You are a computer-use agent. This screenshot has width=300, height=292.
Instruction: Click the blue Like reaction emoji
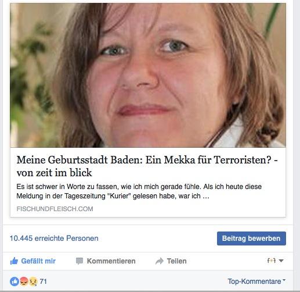pyautogui.click(x=15, y=282)
